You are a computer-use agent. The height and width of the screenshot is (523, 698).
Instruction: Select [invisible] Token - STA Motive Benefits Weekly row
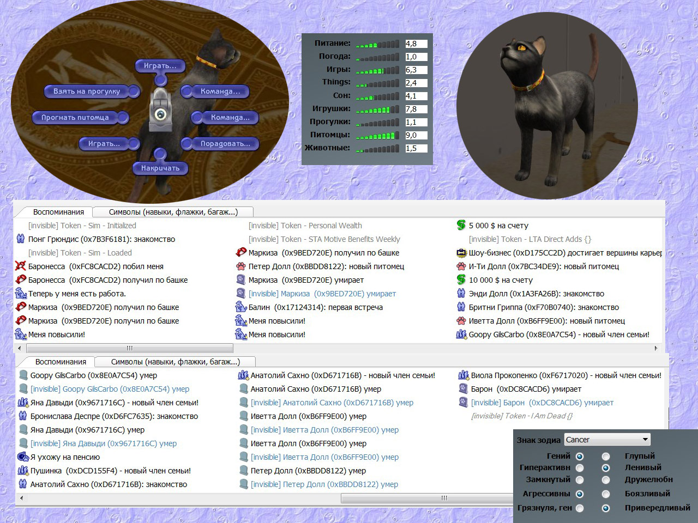(324, 239)
